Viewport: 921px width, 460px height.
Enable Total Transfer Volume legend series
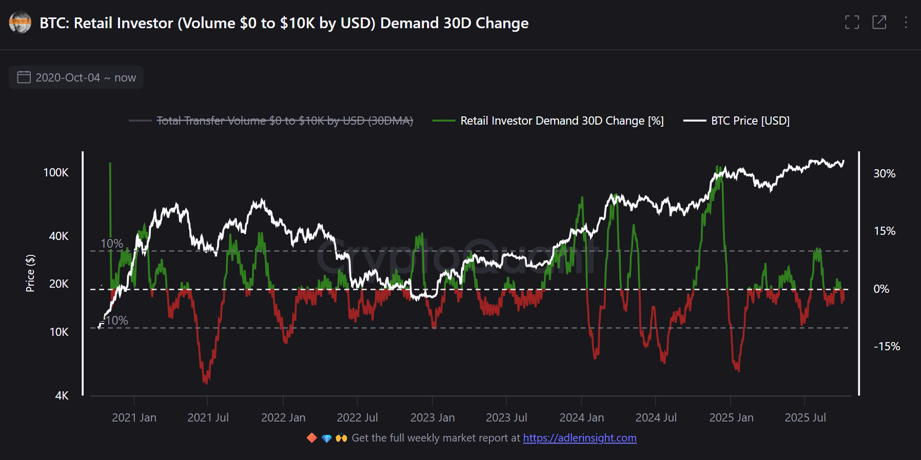point(284,121)
